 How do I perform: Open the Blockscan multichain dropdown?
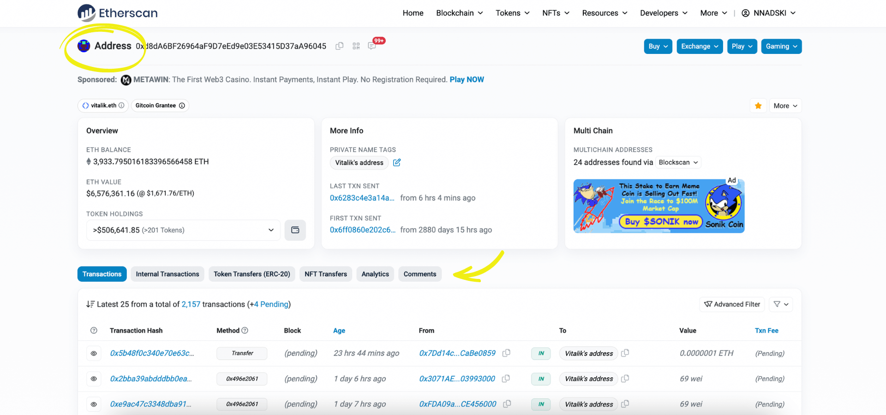click(x=678, y=162)
